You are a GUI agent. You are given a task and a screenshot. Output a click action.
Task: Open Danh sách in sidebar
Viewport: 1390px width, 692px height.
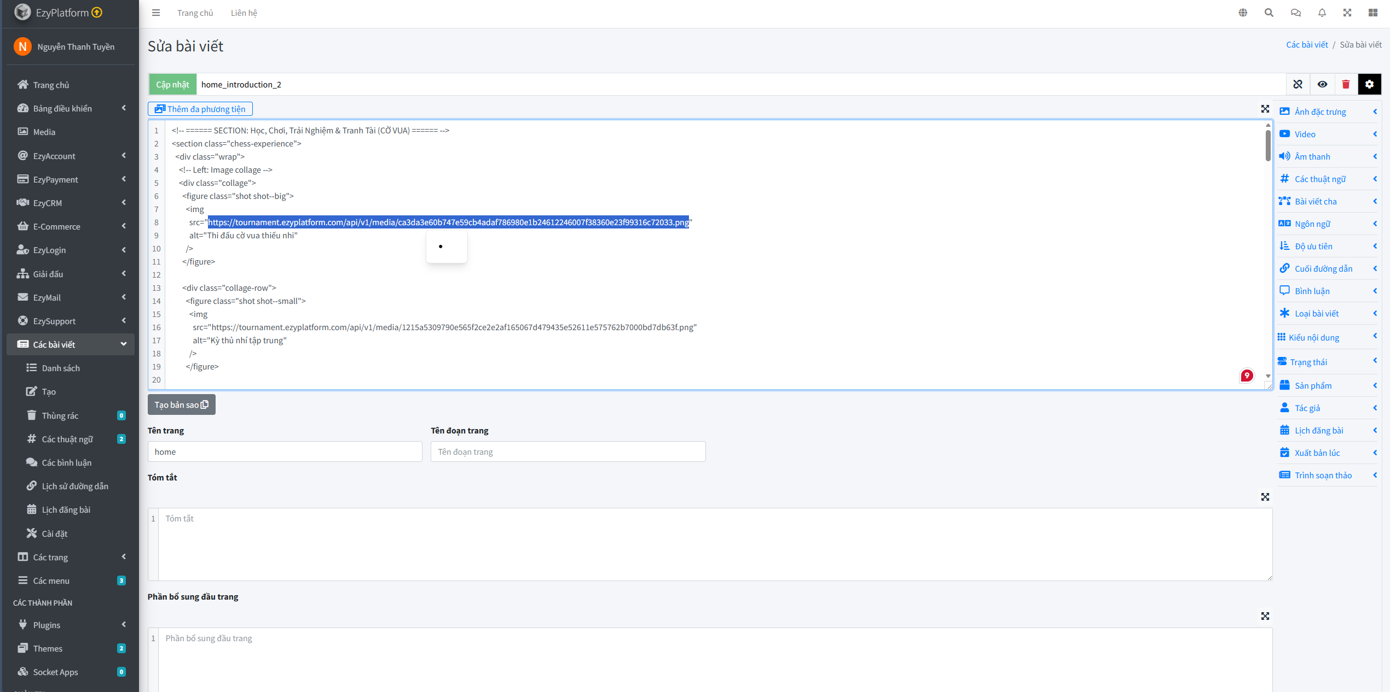pyautogui.click(x=60, y=368)
